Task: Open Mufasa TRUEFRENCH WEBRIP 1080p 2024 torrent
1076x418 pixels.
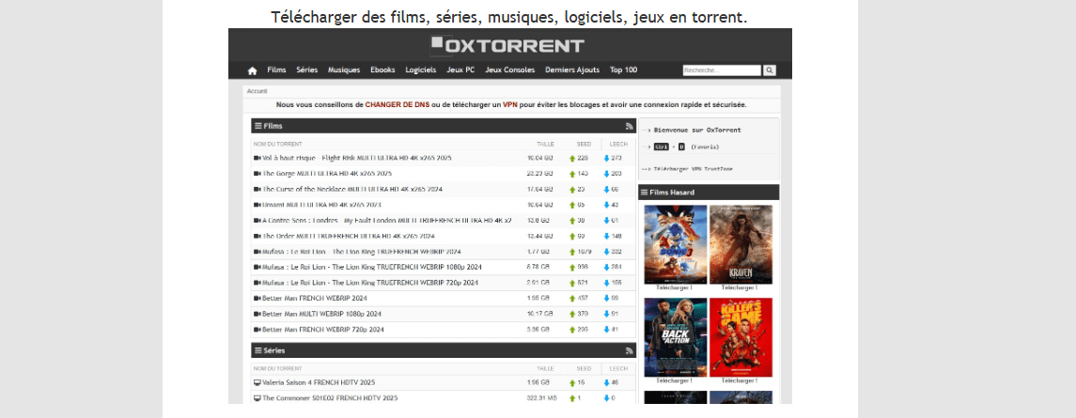Action: [370, 267]
